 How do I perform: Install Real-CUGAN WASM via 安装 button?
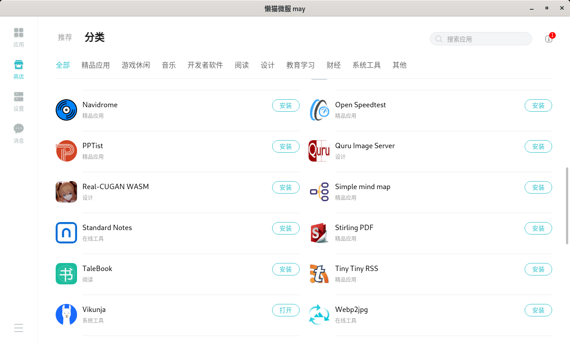click(x=286, y=187)
